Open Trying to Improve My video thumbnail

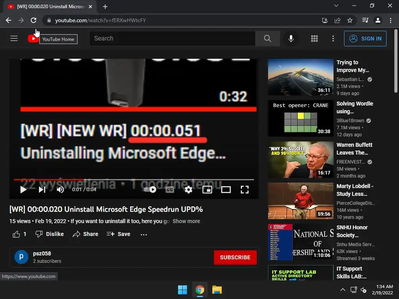click(300, 77)
